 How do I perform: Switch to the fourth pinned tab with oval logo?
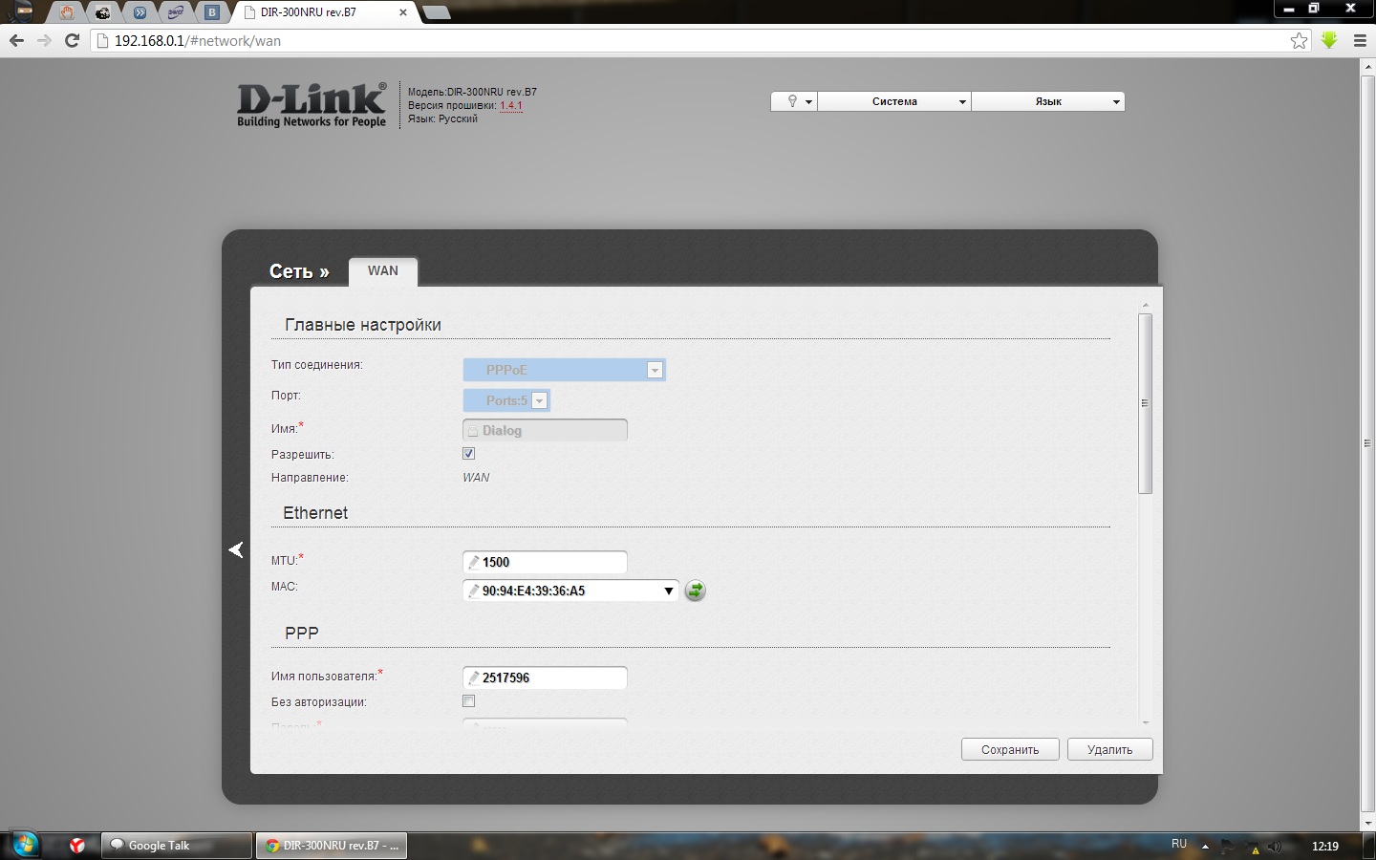(x=176, y=12)
